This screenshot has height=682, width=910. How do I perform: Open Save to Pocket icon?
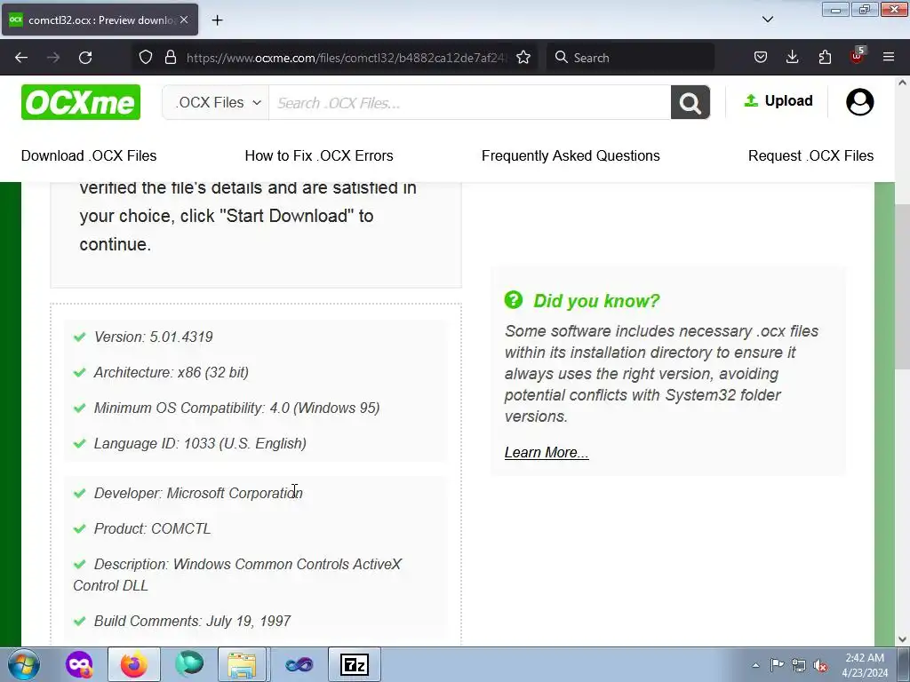click(x=761, y=58)
